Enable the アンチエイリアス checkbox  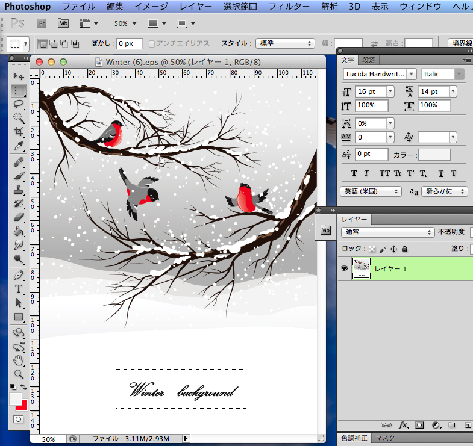click(152, 43)
